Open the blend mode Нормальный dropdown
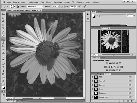 pyautogui.click(x=35, y=7)
